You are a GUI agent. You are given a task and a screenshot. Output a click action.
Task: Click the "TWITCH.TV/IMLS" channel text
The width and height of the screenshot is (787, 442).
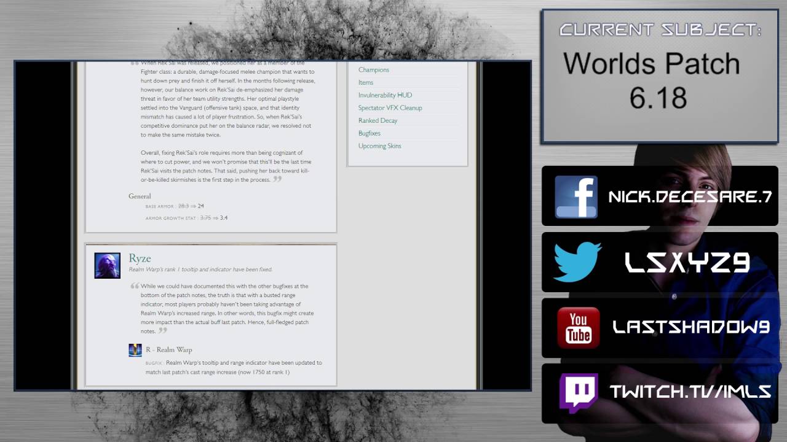point(690,392)
